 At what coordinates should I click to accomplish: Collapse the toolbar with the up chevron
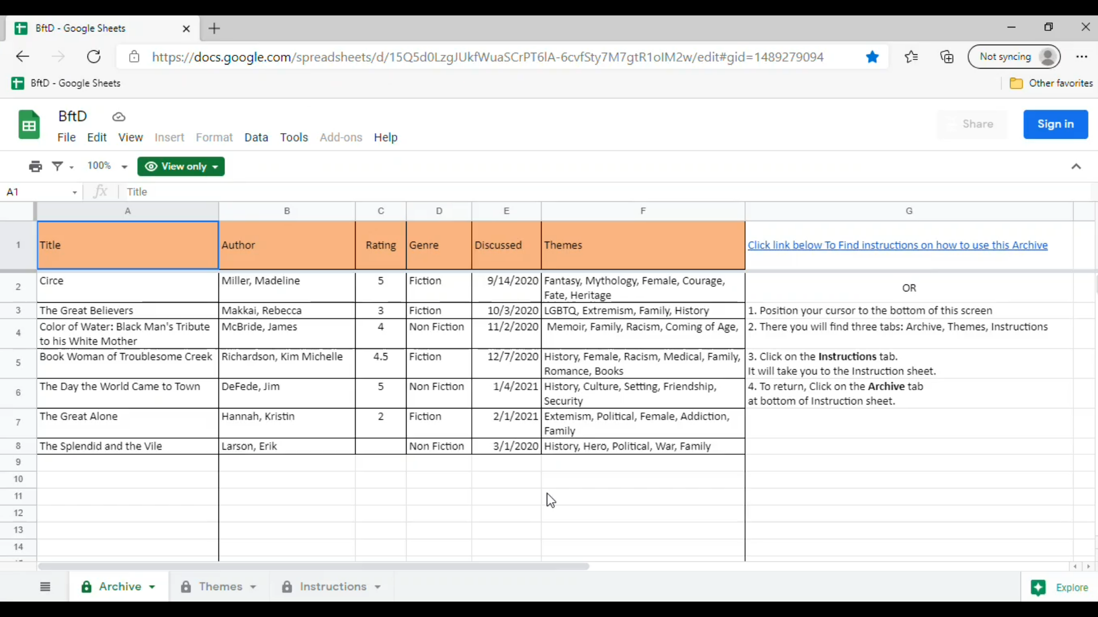click(x=1076, y=166)
